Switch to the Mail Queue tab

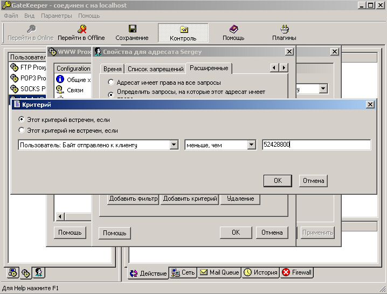click(220, 272)
